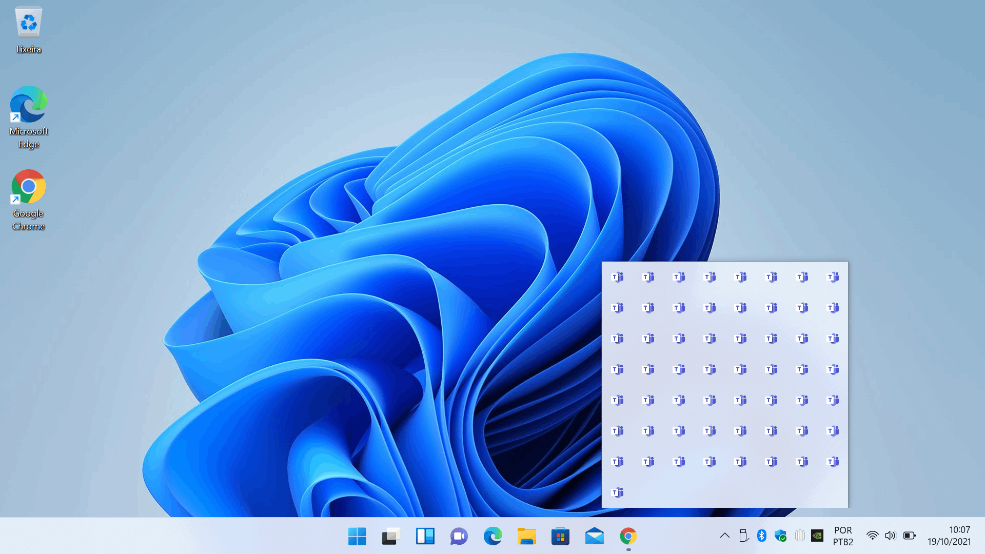
Task: Select the Microsoft Edge desktop shortcut
Action: [29, 117]
